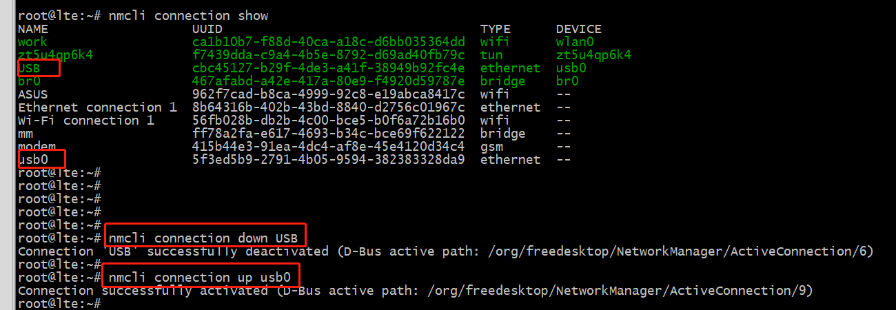Click the 'nmcli connection show' command text
The height and width of the screenshot is (310, 896).
pos(188,15)
